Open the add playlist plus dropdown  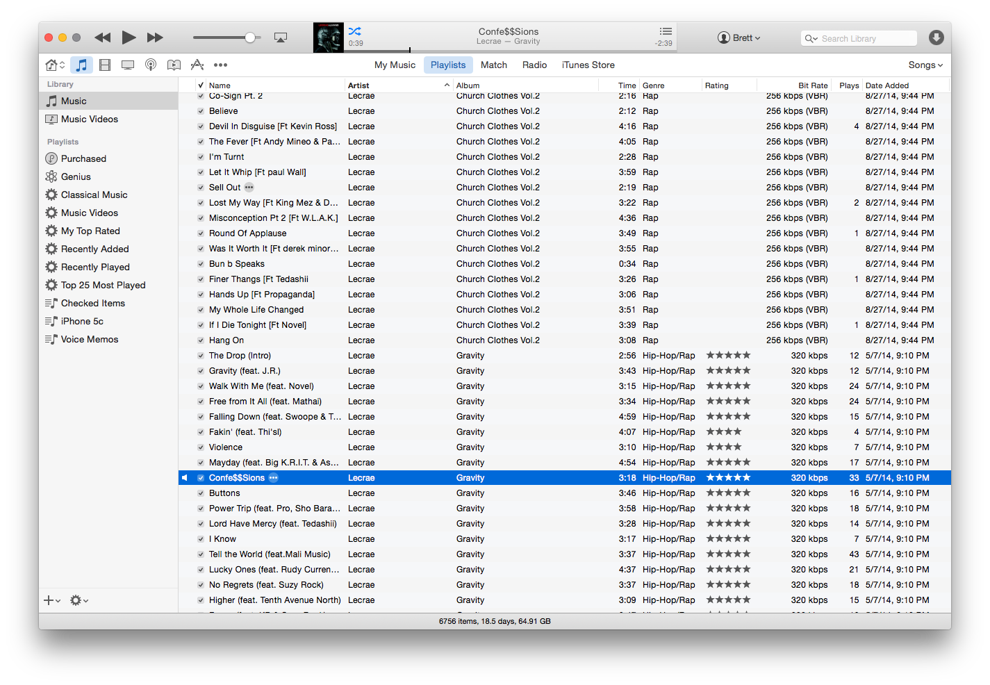click(x=52, y=600)
